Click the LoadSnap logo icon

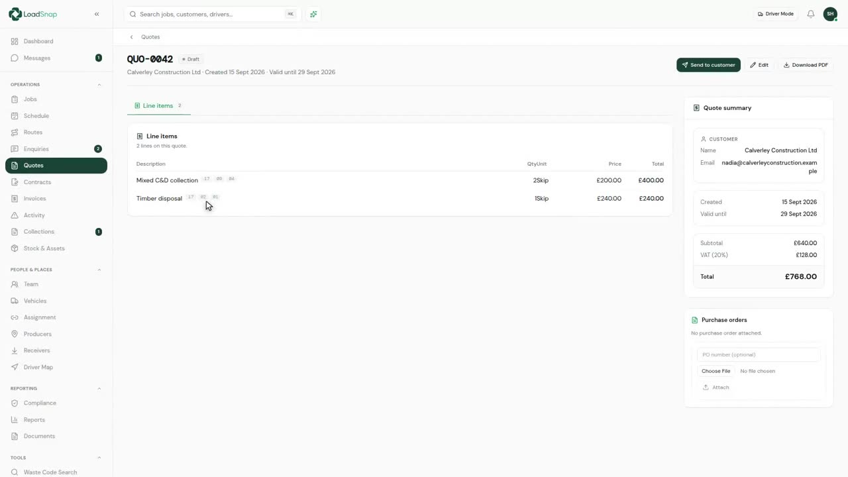click(x=15, y=14)
